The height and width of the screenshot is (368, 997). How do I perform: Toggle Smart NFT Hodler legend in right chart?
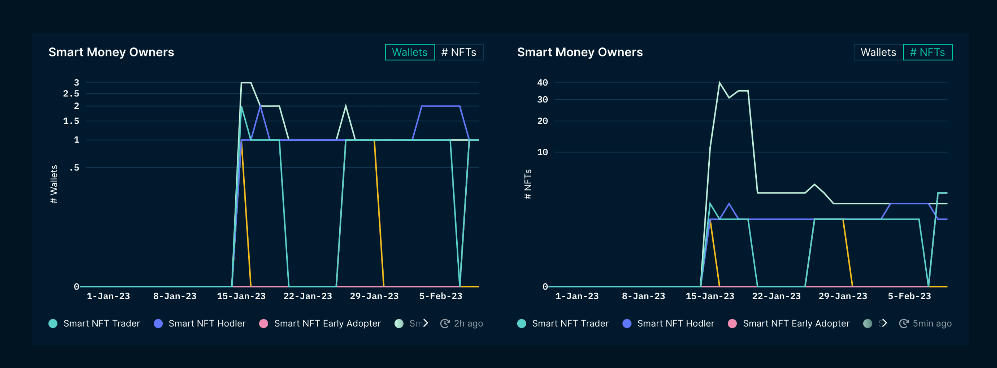pyautogui.click(x=668, y=323)
